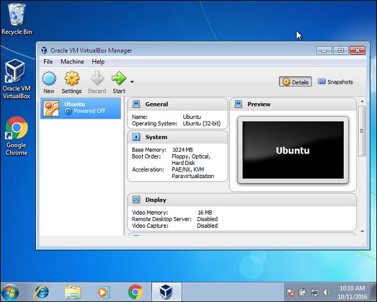Click the Display section header
This screenshot has width=377, height=302.
(x=156, y=200)
